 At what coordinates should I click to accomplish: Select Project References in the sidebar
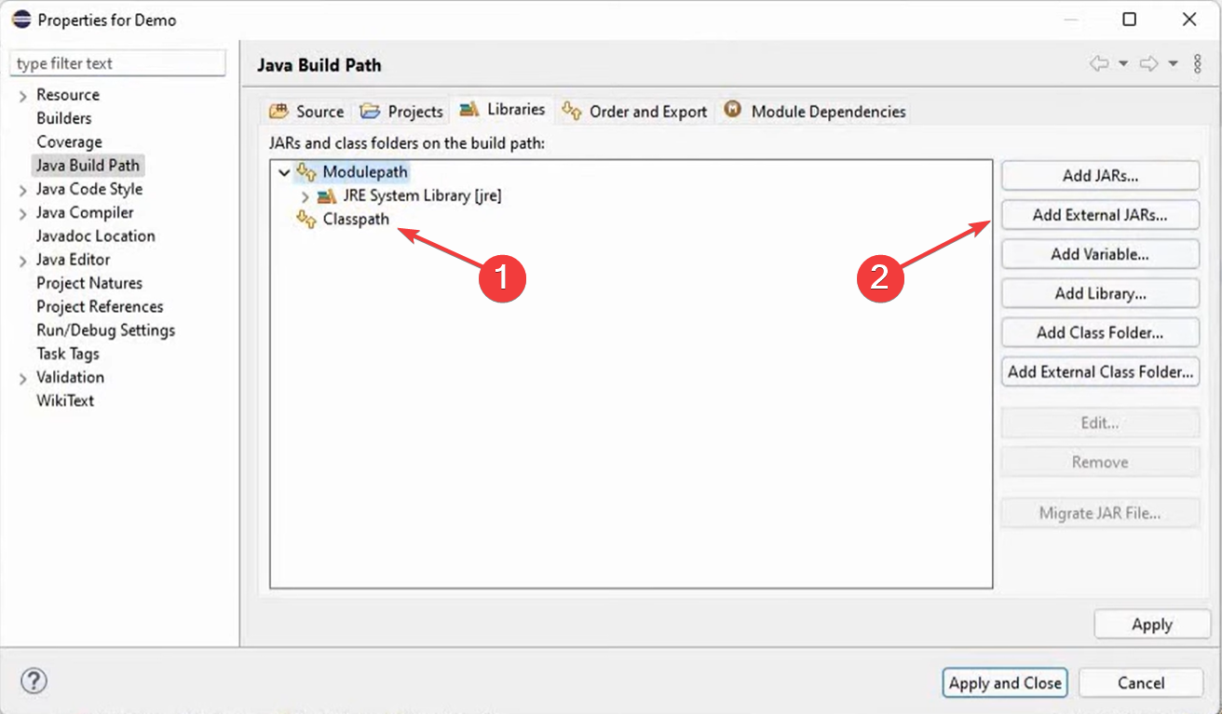coord(100,306)
